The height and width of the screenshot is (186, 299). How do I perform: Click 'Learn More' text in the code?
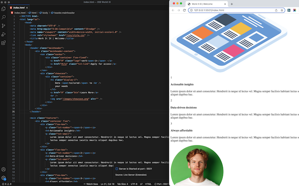coord(87,93)
